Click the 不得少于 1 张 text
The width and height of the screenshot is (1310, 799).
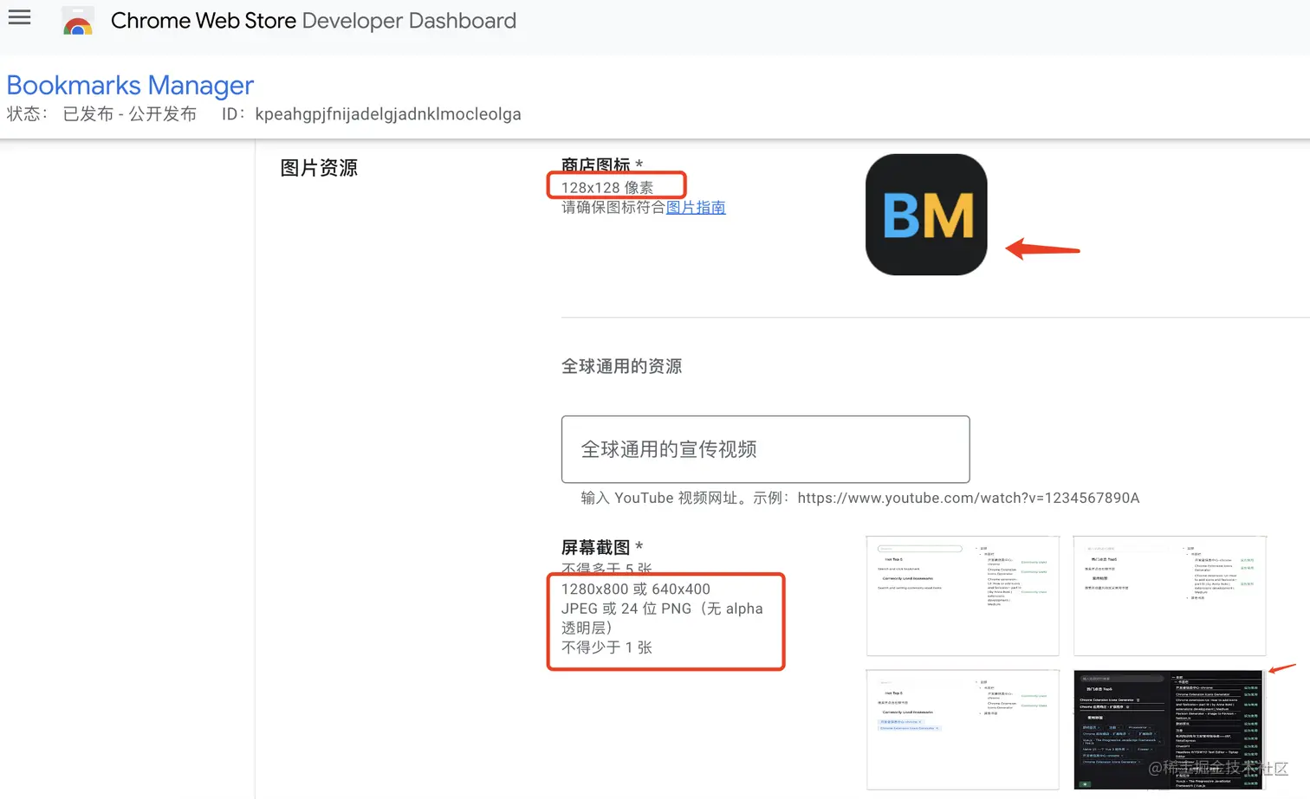tap(606, 648)
